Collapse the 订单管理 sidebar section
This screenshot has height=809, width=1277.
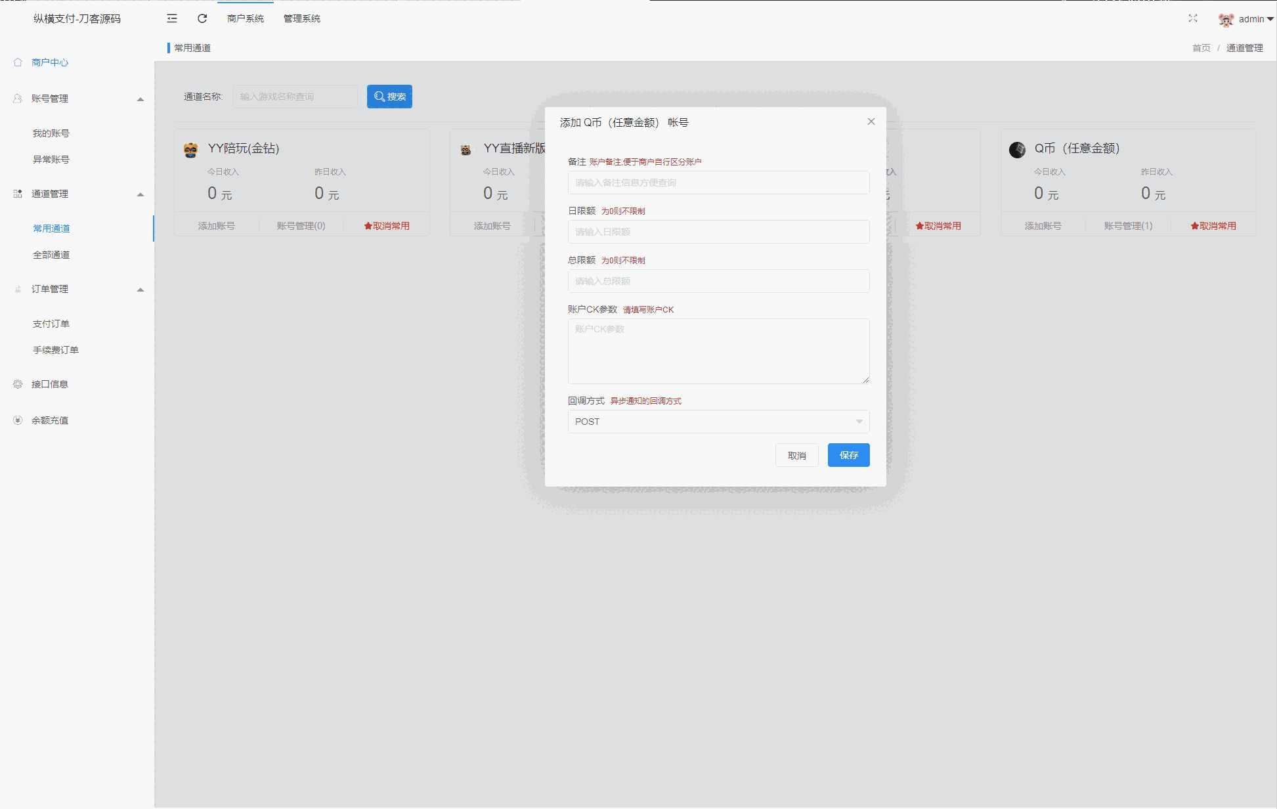click(x=140, y=290)
